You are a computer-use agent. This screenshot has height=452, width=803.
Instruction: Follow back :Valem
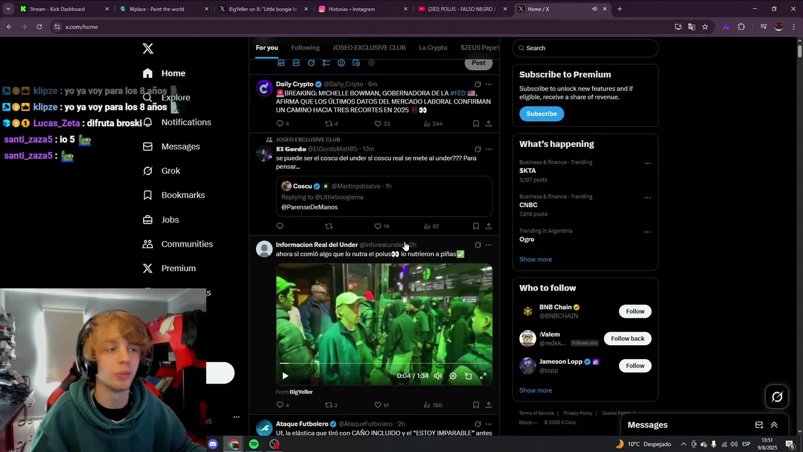[x=627, y=338]
